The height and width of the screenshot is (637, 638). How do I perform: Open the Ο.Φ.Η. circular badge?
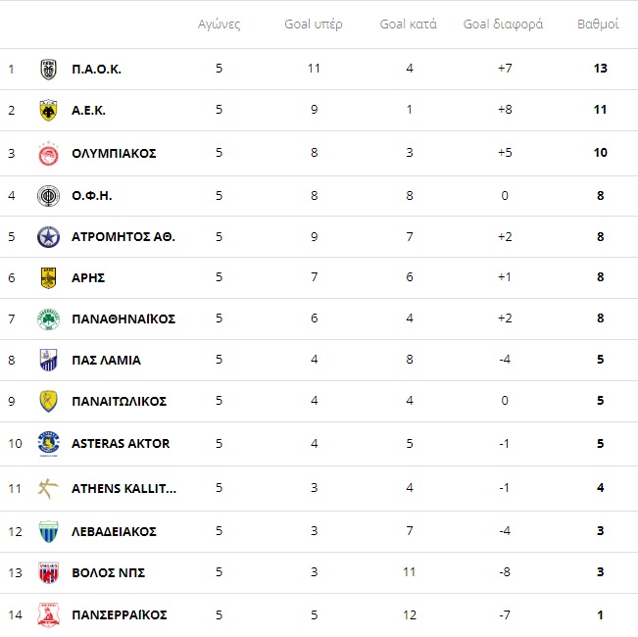coord(48,196)
